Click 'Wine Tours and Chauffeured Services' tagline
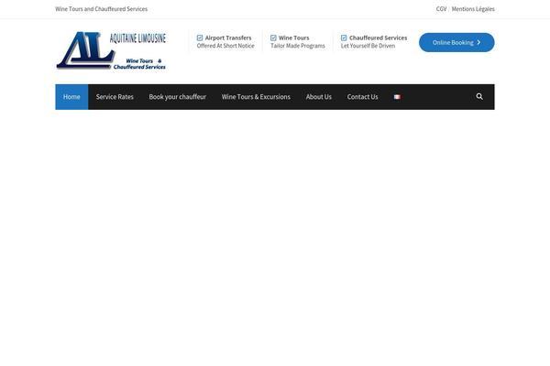Screen dimensions: 550x366 pos(102,9)
